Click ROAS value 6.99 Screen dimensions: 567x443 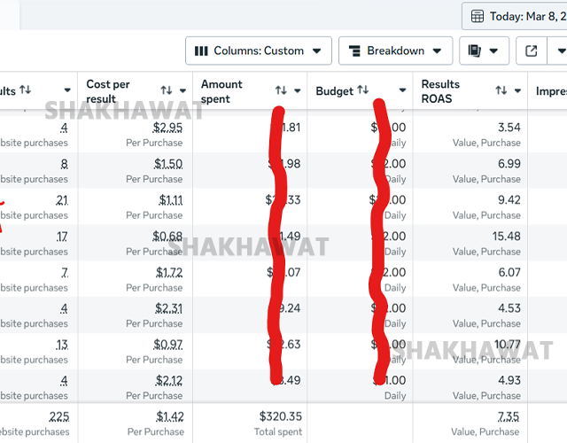(509, 164)
